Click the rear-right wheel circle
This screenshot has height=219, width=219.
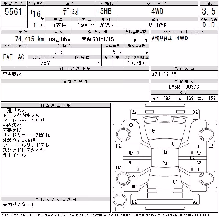coord(206,178)
